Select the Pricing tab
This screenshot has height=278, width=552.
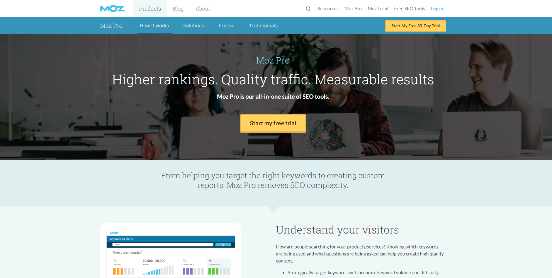(x=227, y=26)
